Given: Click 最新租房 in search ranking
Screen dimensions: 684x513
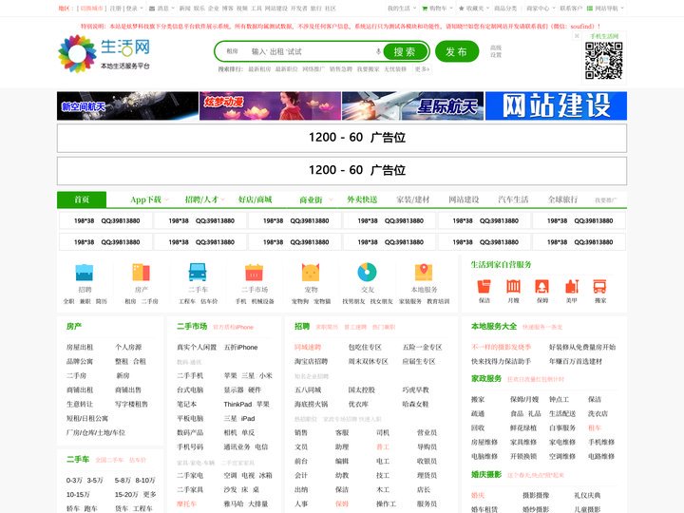Looking at the screenshot, I should click(x=259, y=69).
